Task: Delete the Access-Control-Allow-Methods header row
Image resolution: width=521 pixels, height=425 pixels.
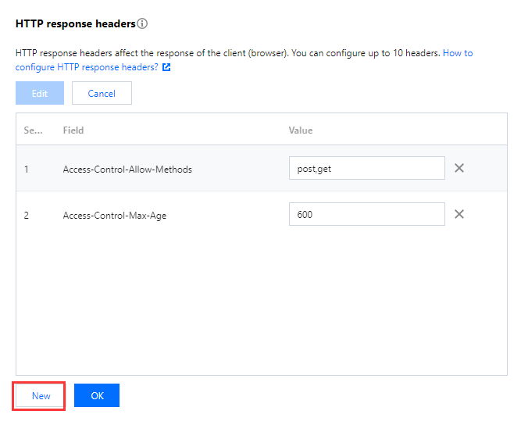Action: 459,168
